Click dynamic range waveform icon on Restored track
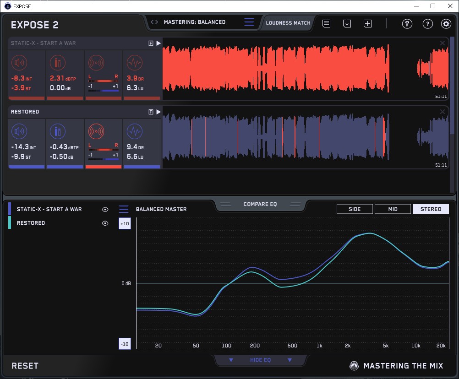Screen dimensions: 459x379 (x=135, y=131)
